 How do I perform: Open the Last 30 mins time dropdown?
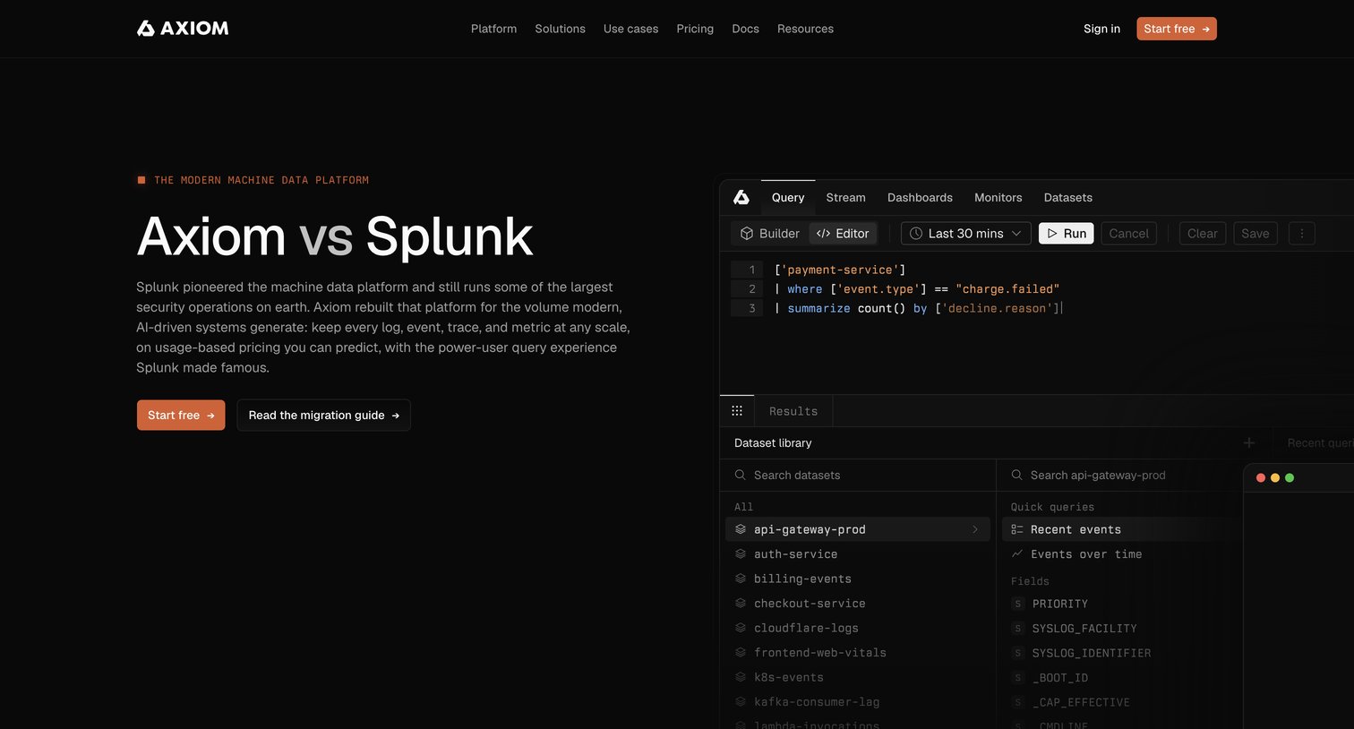[966, 234]
